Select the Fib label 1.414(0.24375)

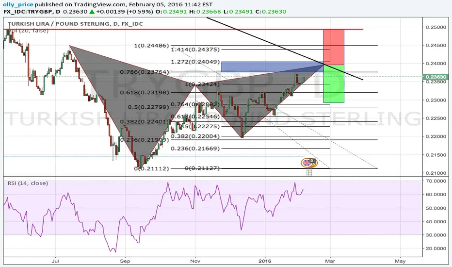point(195,50)
